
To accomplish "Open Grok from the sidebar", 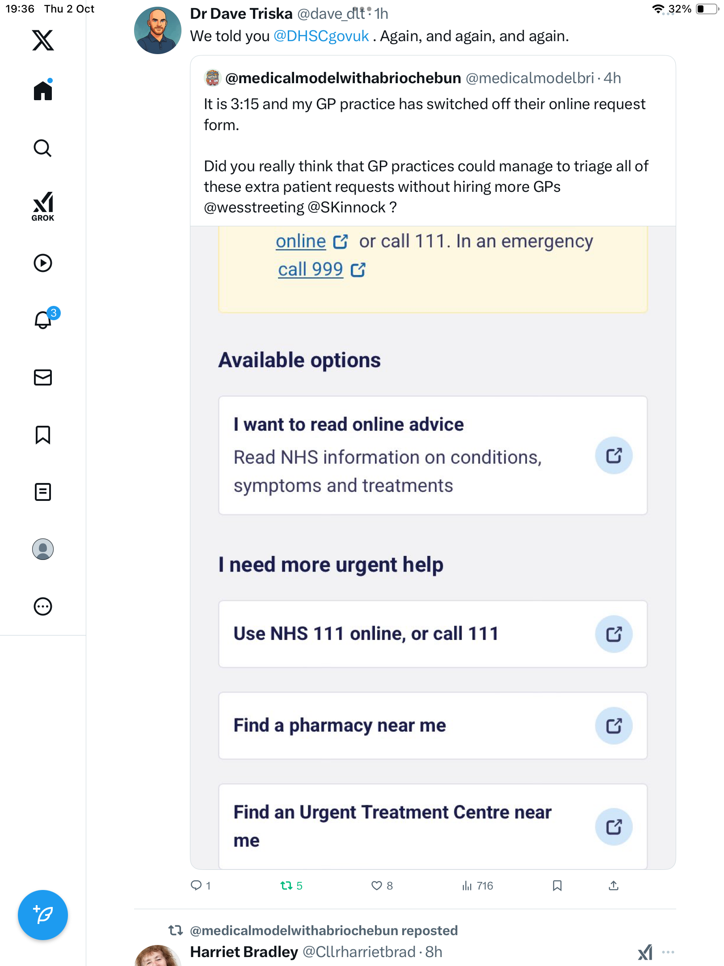I will (x=43, y=206).
